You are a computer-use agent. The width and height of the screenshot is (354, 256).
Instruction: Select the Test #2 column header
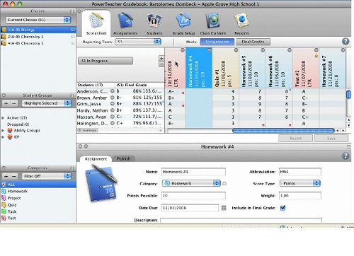click(306, 68)
